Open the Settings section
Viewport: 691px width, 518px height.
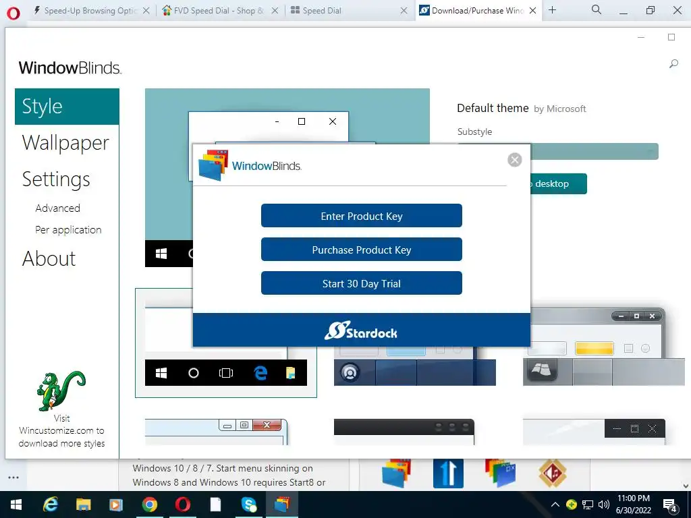(x=56, y=179)
